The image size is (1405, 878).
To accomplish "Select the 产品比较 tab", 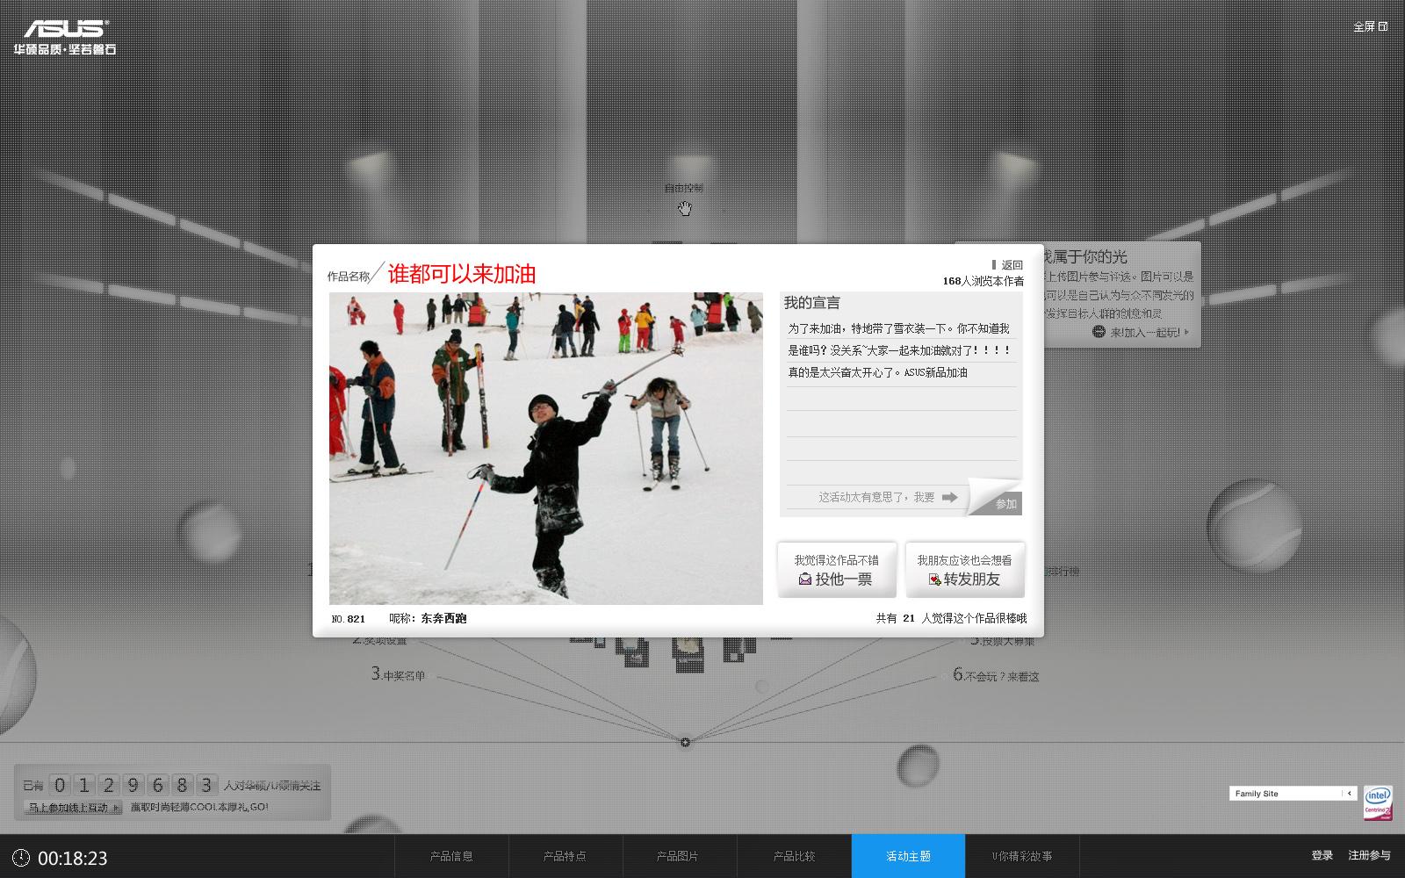I will (794, 856).
